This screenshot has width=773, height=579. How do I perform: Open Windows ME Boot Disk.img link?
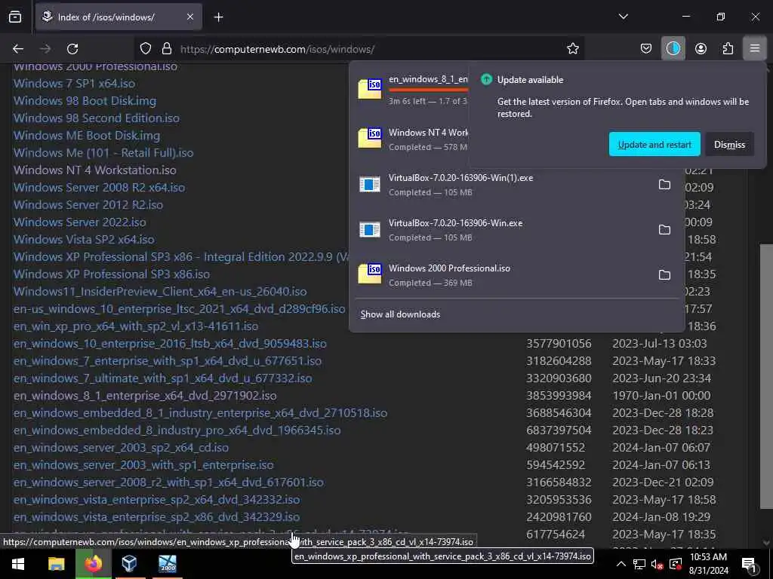click(x=87, y=136)
